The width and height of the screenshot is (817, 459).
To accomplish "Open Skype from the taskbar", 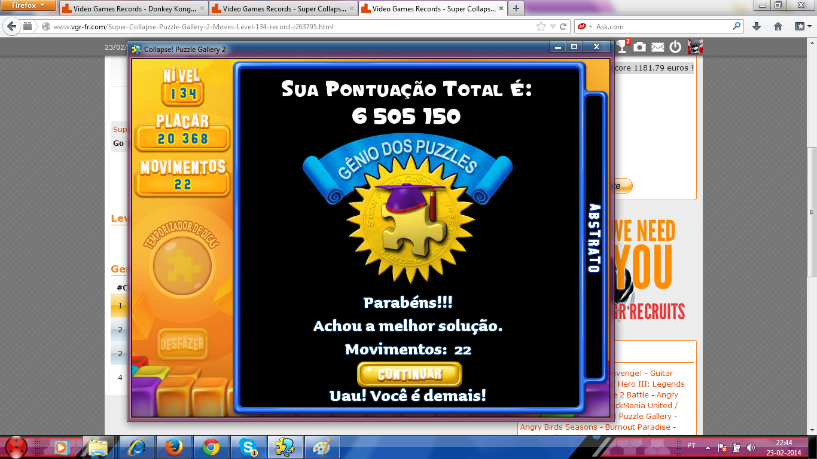I will pyautogui.click(x=248, y=447).
